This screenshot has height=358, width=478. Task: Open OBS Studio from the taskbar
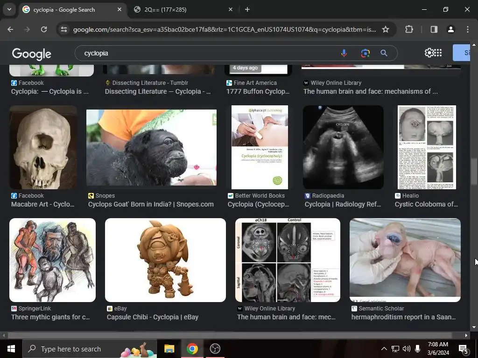[x=215, y=349]
